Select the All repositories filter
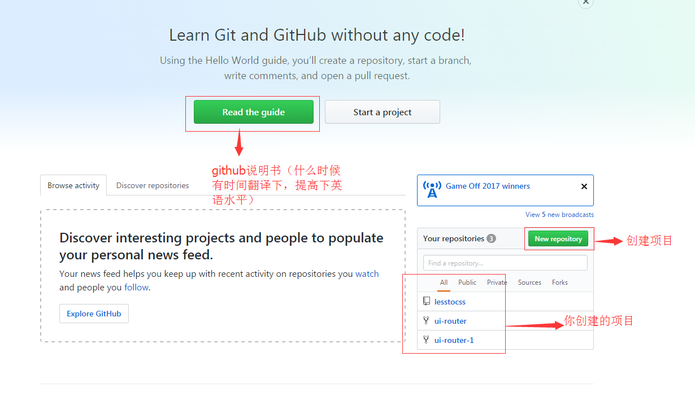The image size is (695, 400). tap(444, 282)
